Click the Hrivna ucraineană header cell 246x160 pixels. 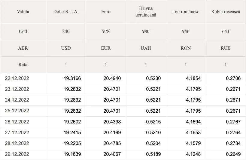[x=146, y=12]
